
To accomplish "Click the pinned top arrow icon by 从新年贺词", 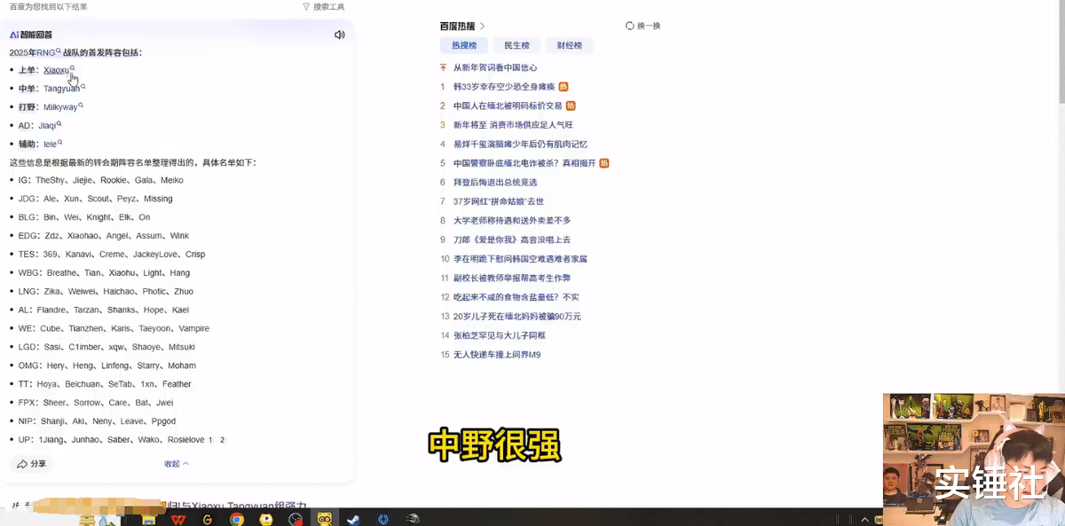I will pyautogui.click(x=444, y=67).
